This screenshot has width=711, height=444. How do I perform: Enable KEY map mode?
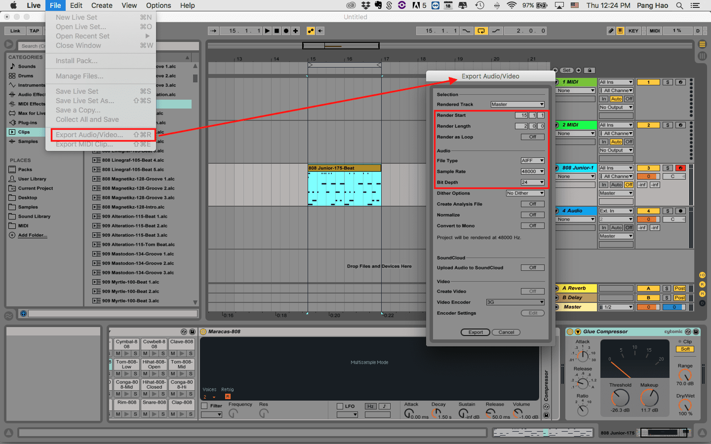pos(633,31)
